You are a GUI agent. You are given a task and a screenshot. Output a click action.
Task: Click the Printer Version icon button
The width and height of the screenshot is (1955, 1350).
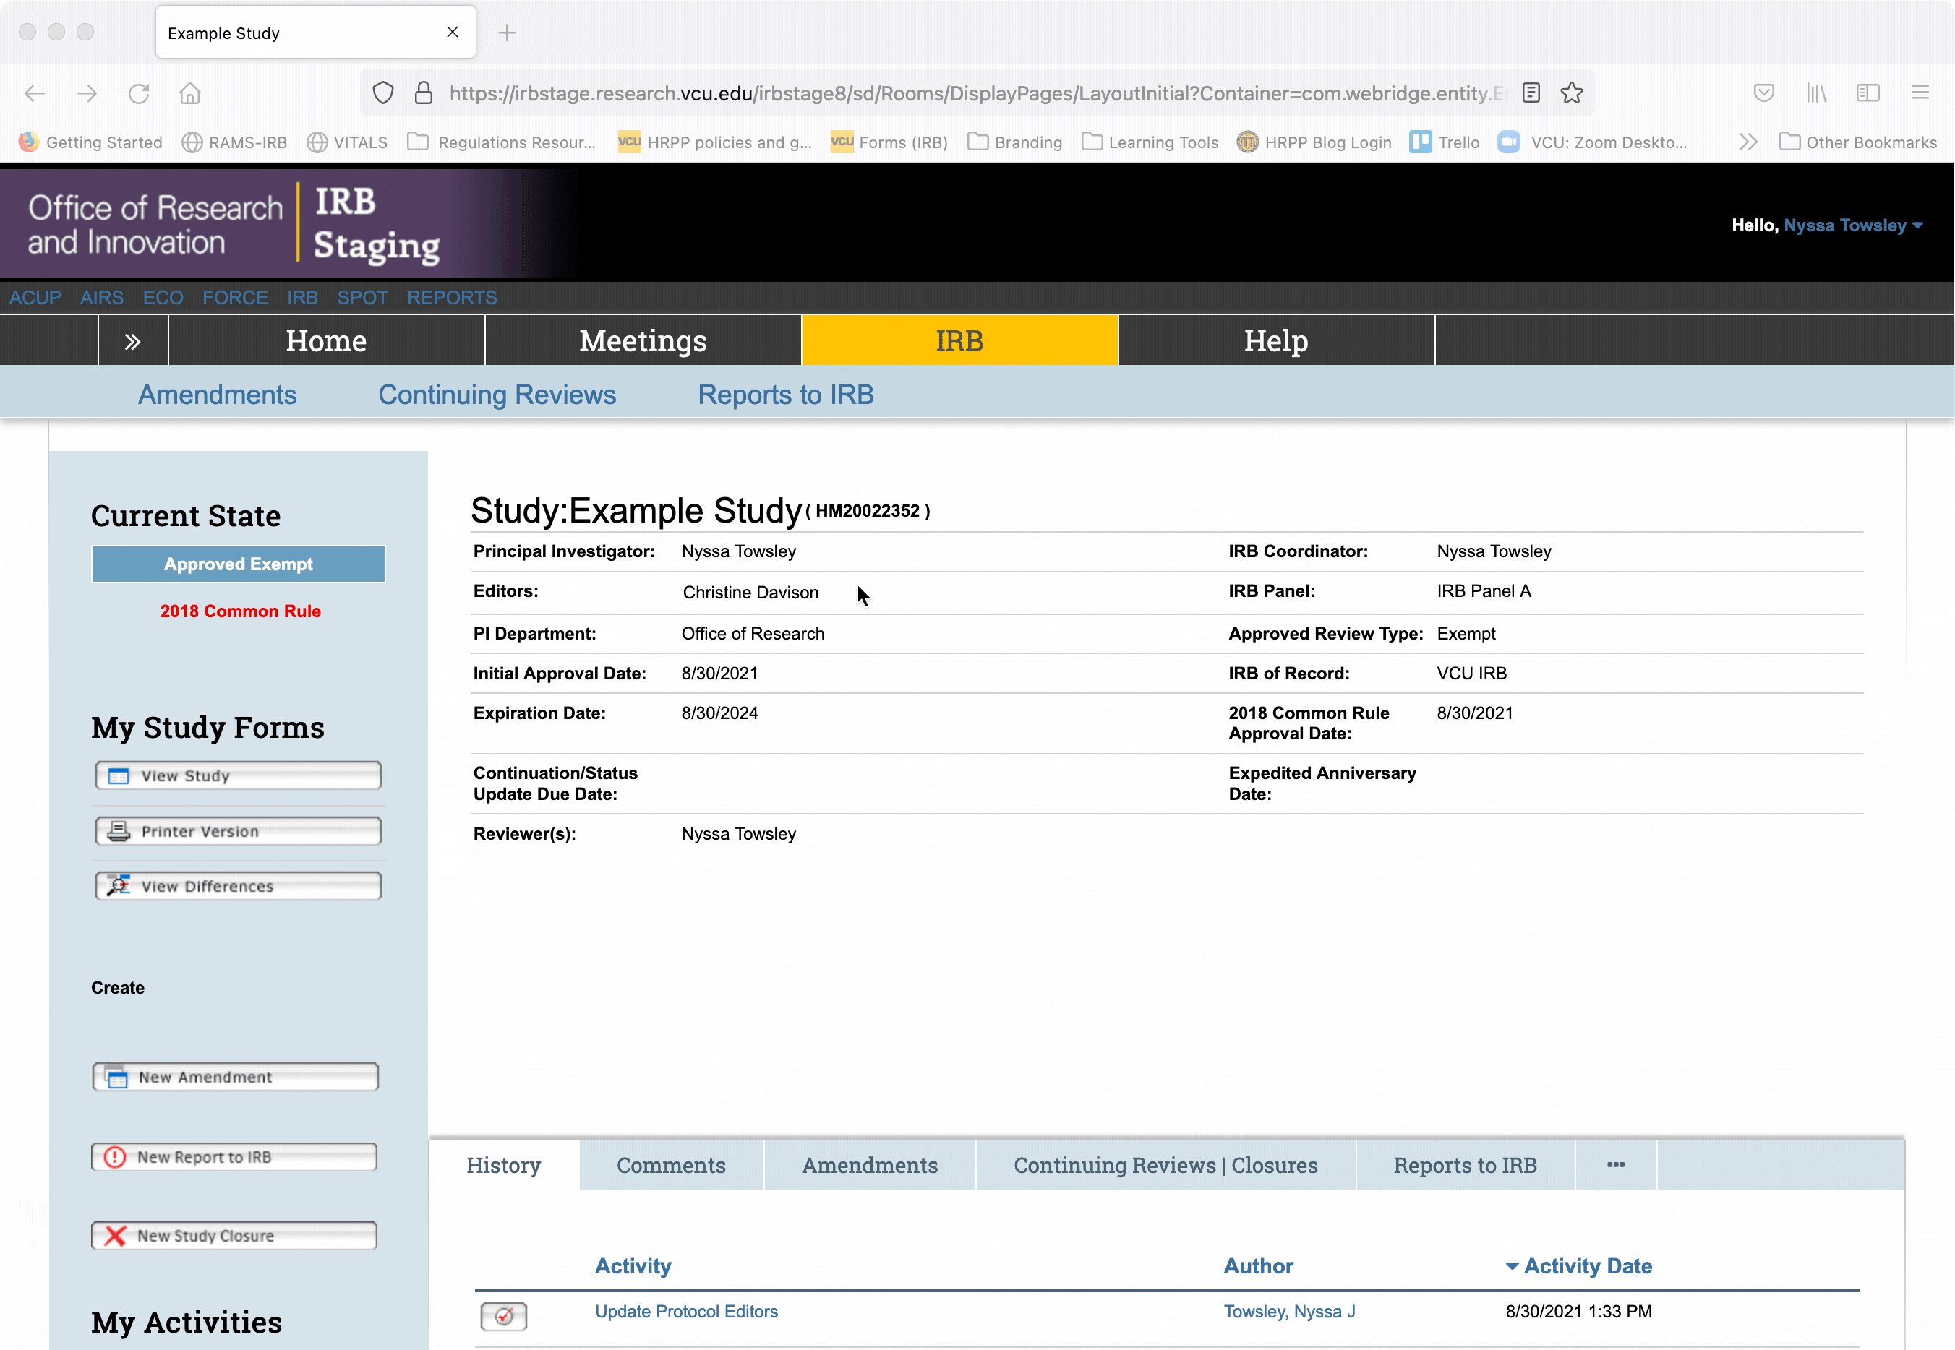(119, 830)
